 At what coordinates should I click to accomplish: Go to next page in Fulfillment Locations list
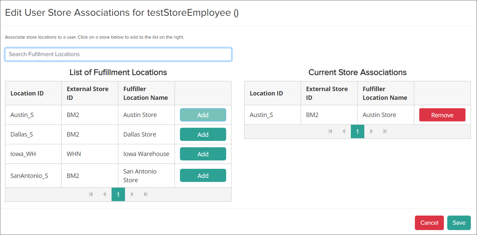click(132, 194)
